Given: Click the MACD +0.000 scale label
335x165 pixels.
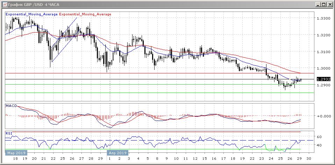Looking at the screenshot, I should pos(323,116).
